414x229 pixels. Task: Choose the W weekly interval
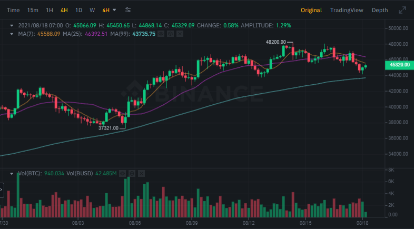(92, 10)
